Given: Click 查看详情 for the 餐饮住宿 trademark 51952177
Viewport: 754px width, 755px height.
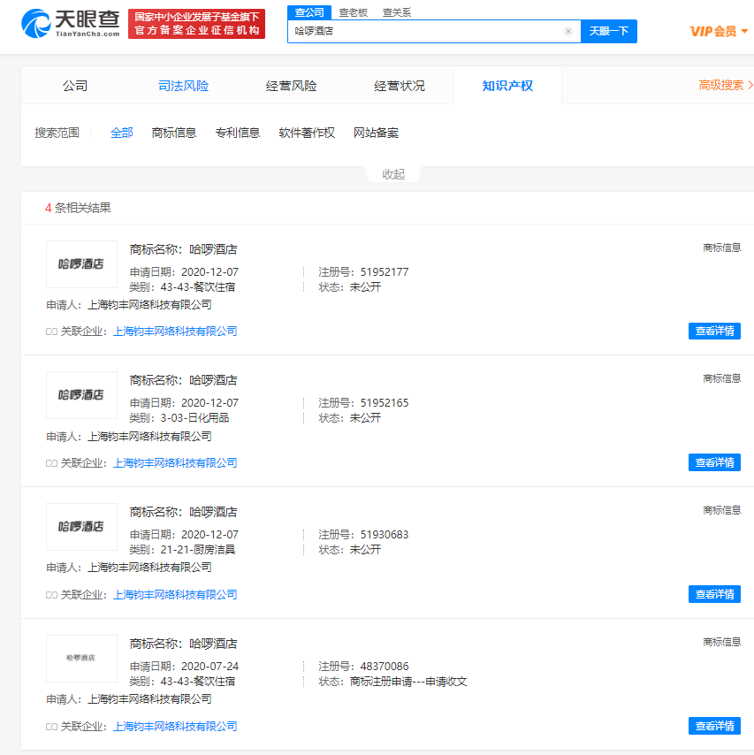Looking at the screenshot, I should click(714, 331).
